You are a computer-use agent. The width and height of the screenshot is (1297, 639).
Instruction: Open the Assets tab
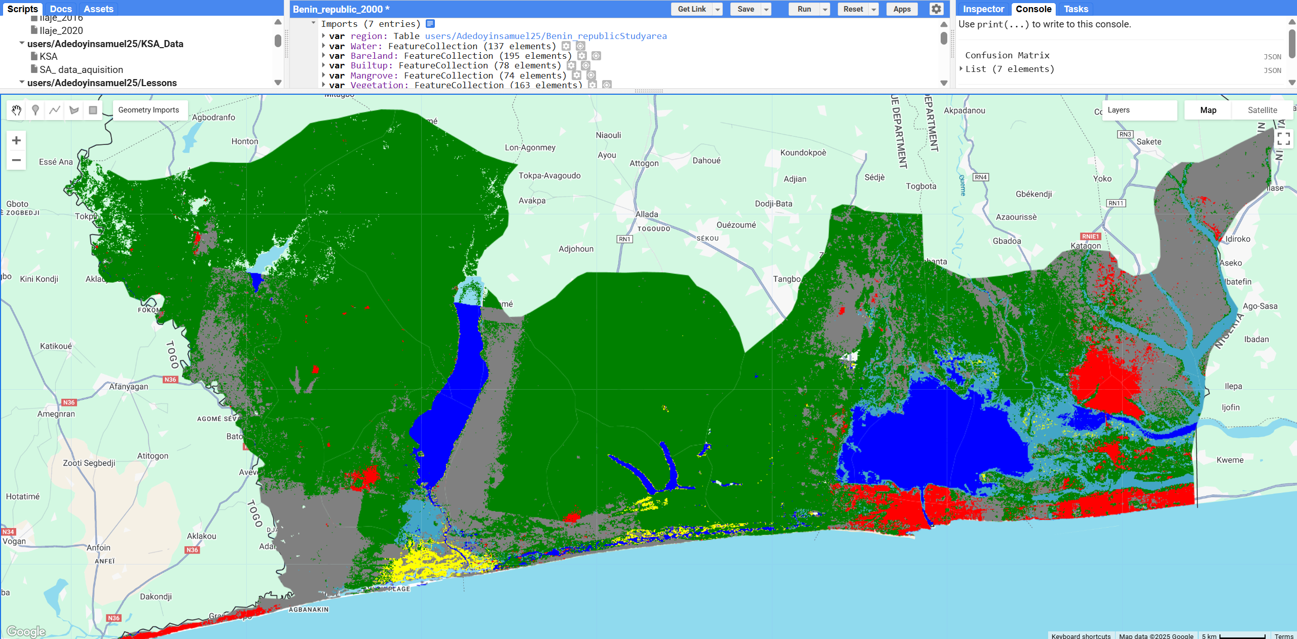(98, 9)
